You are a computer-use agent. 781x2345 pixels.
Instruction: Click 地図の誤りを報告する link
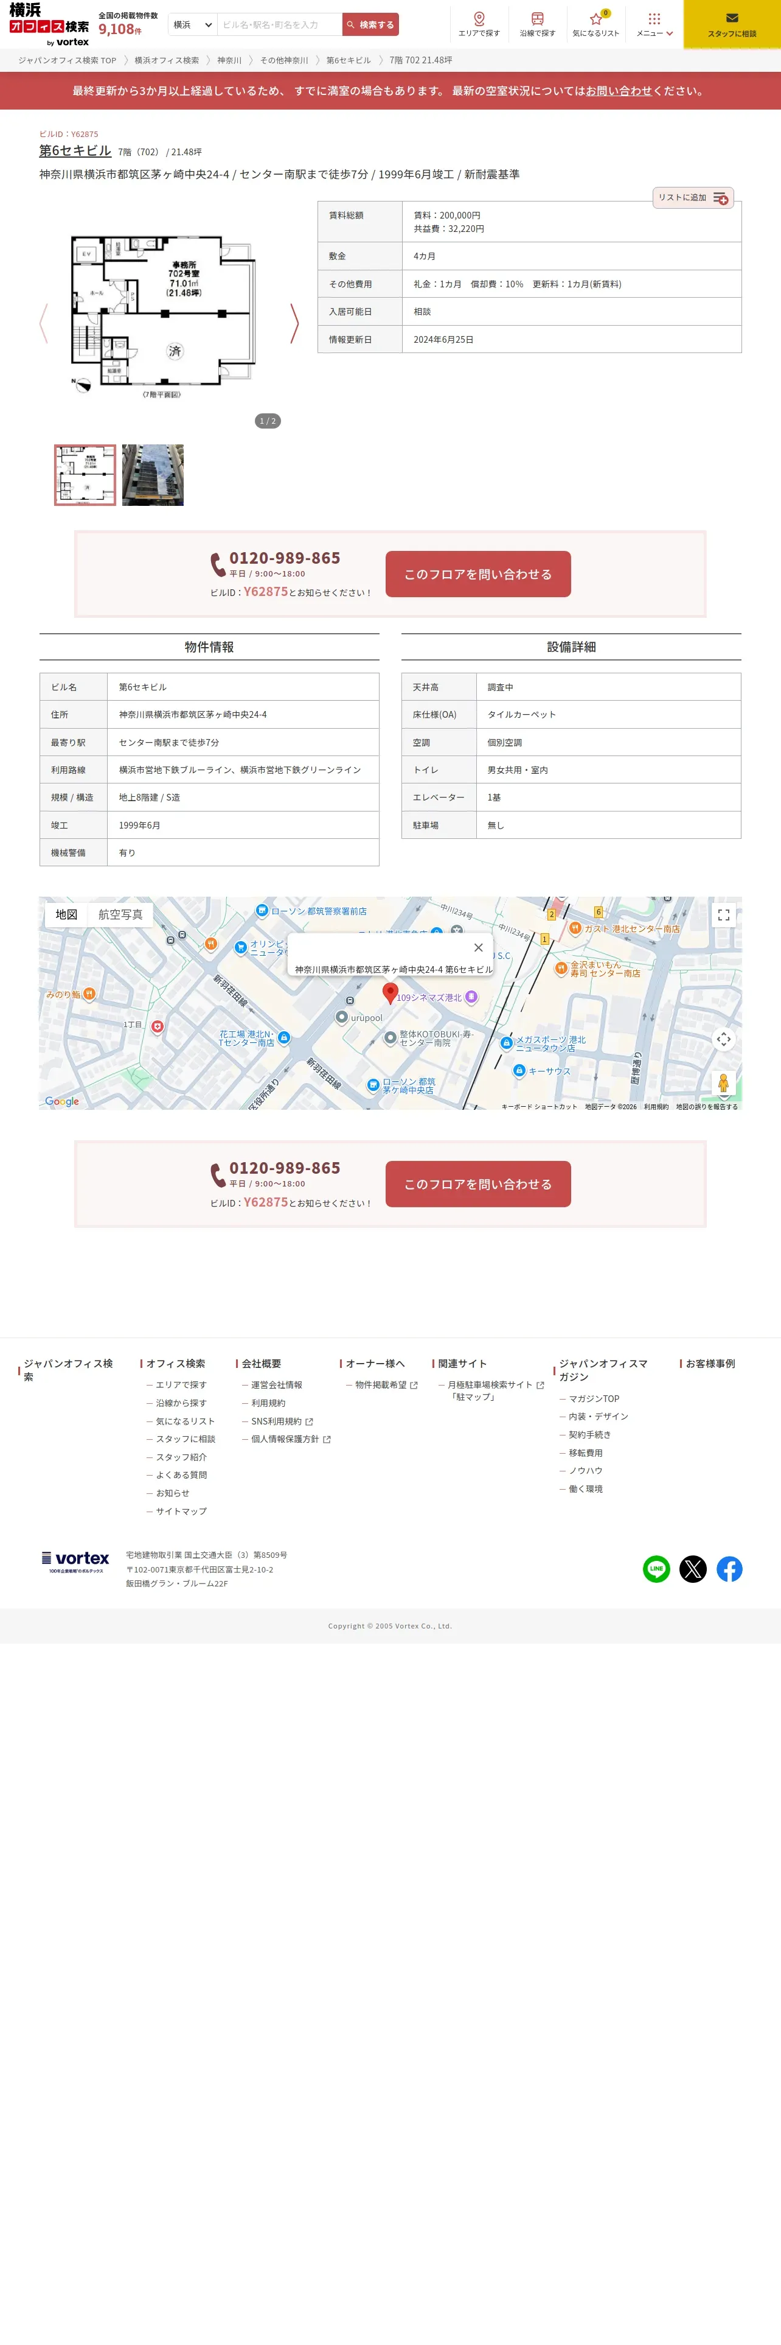(x=706, y=1107)
